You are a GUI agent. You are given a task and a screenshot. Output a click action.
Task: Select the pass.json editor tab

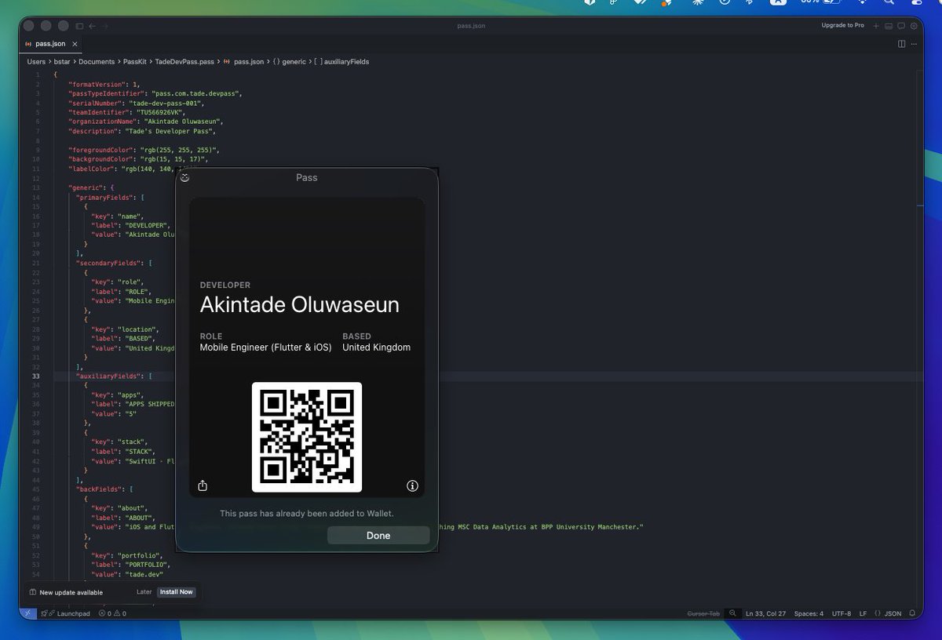52,44
